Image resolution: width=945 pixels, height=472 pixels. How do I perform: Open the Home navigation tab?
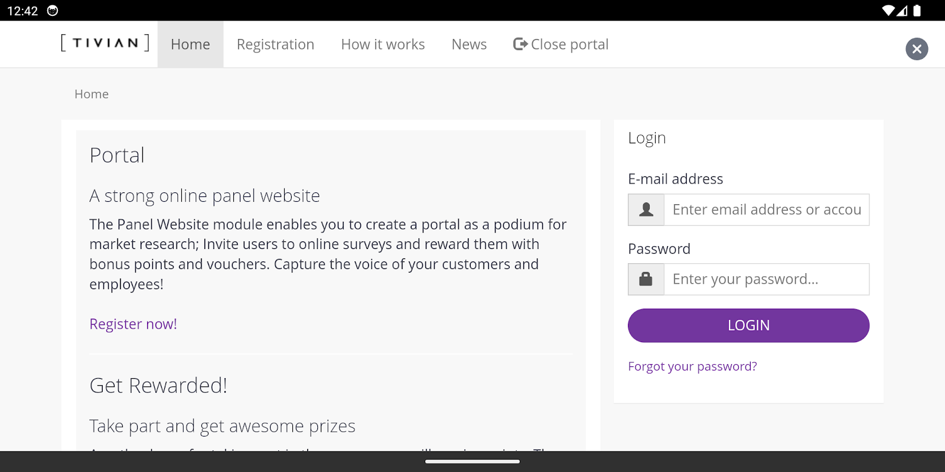click(190, 45)
